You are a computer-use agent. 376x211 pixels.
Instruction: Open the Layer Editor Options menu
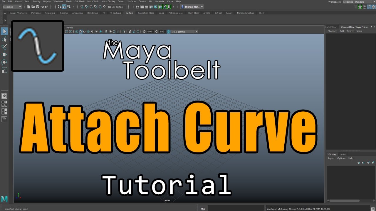[x=341, y=158]
